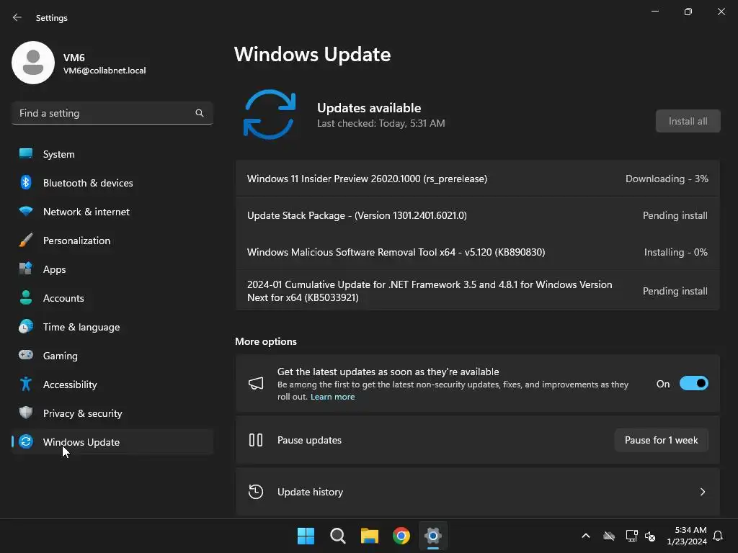Click Pause for 1 week button

[x=662, y=440]
